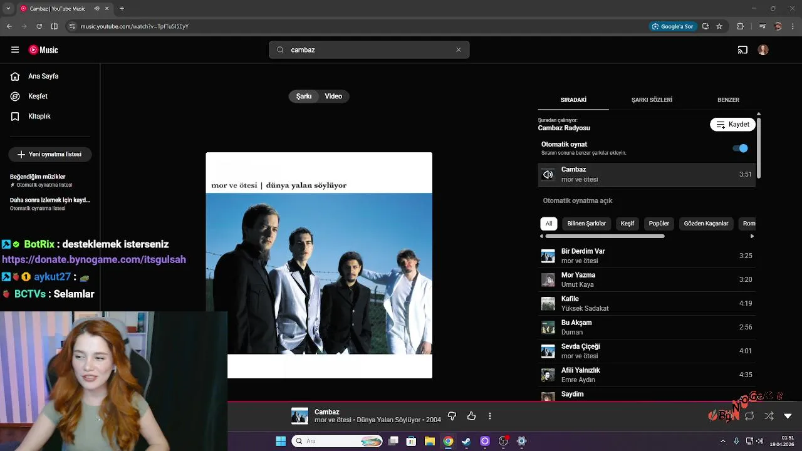Toggle repeat mode in player bar
Image resolution: width=802 pixels, height=451 pixels.
[749, 416]
